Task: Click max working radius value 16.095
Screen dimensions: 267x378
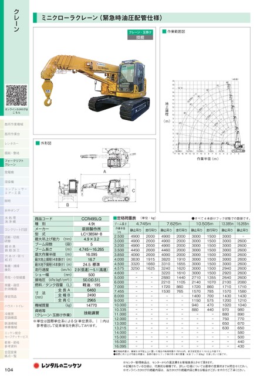Action: [x=92, y=254]
